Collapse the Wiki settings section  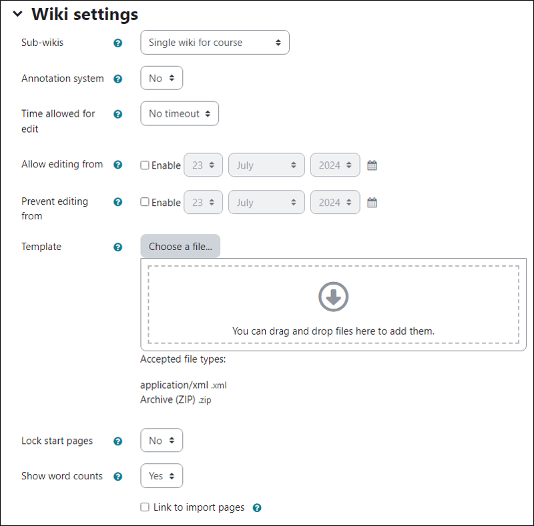16,13
